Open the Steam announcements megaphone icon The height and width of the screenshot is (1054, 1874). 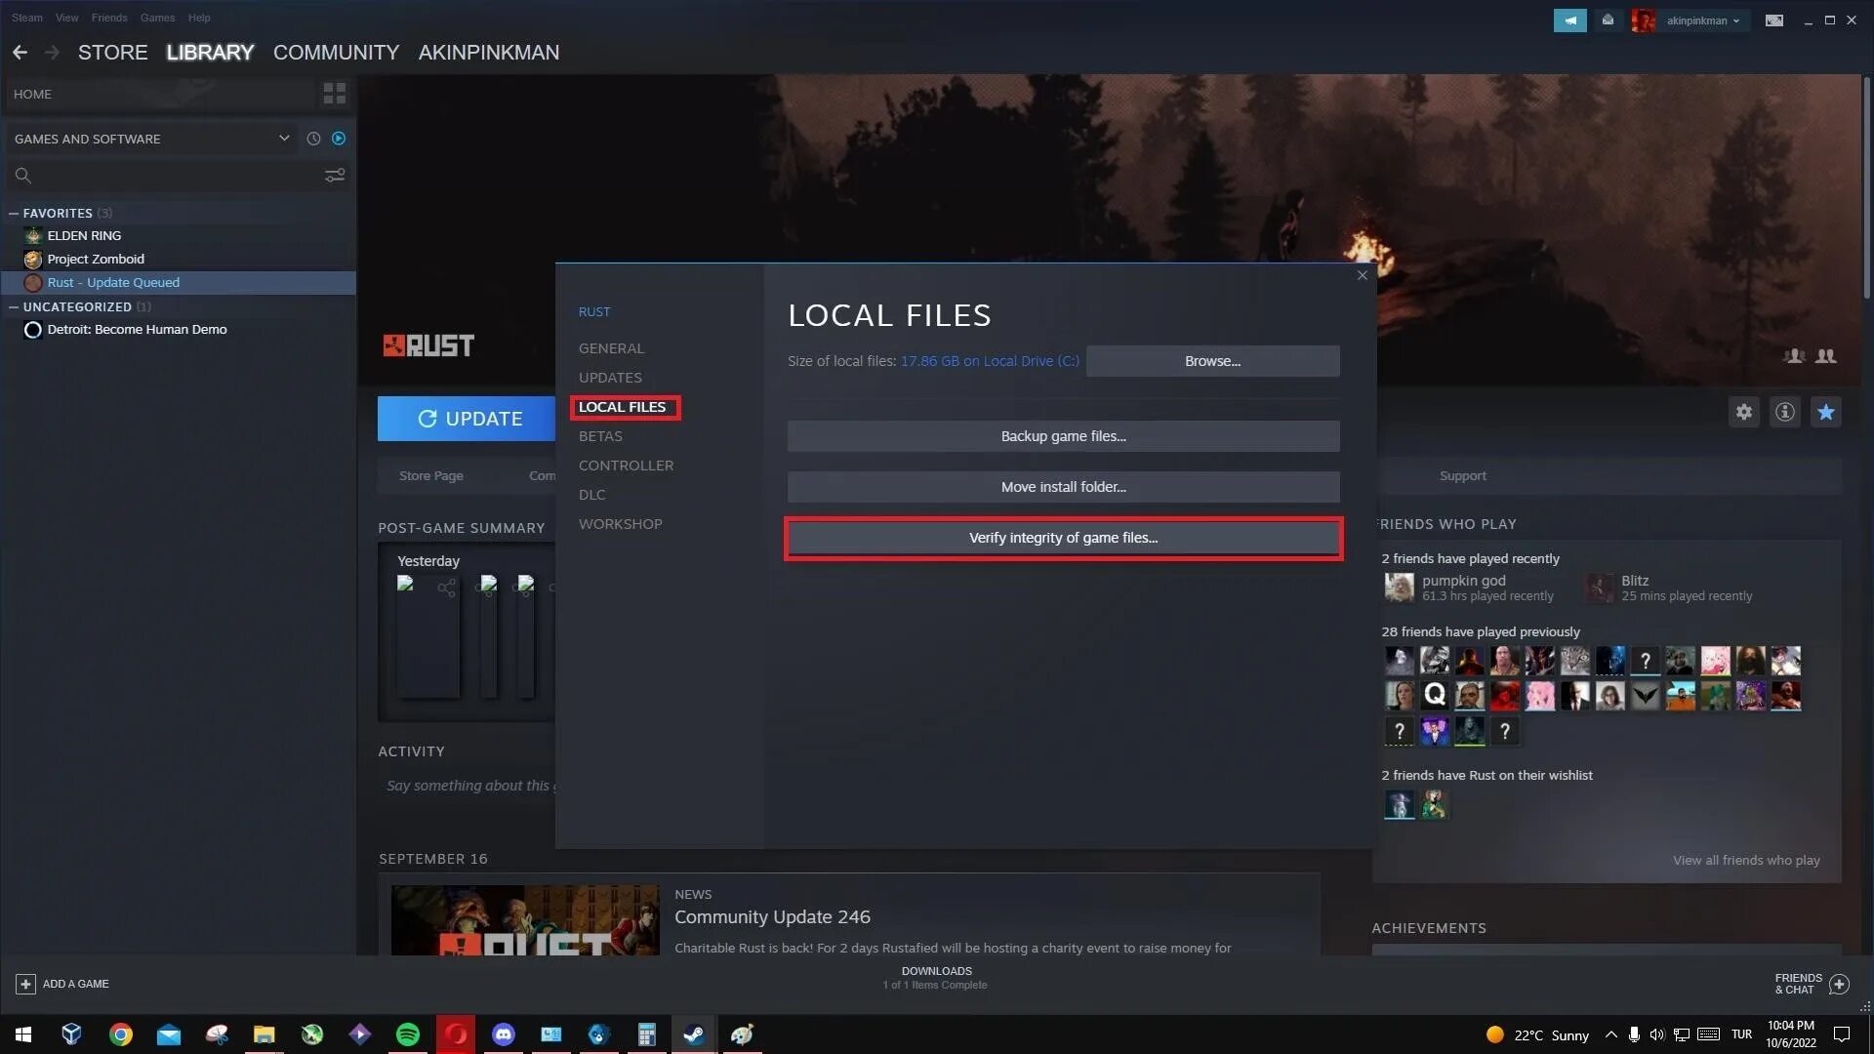(1569, 20)
